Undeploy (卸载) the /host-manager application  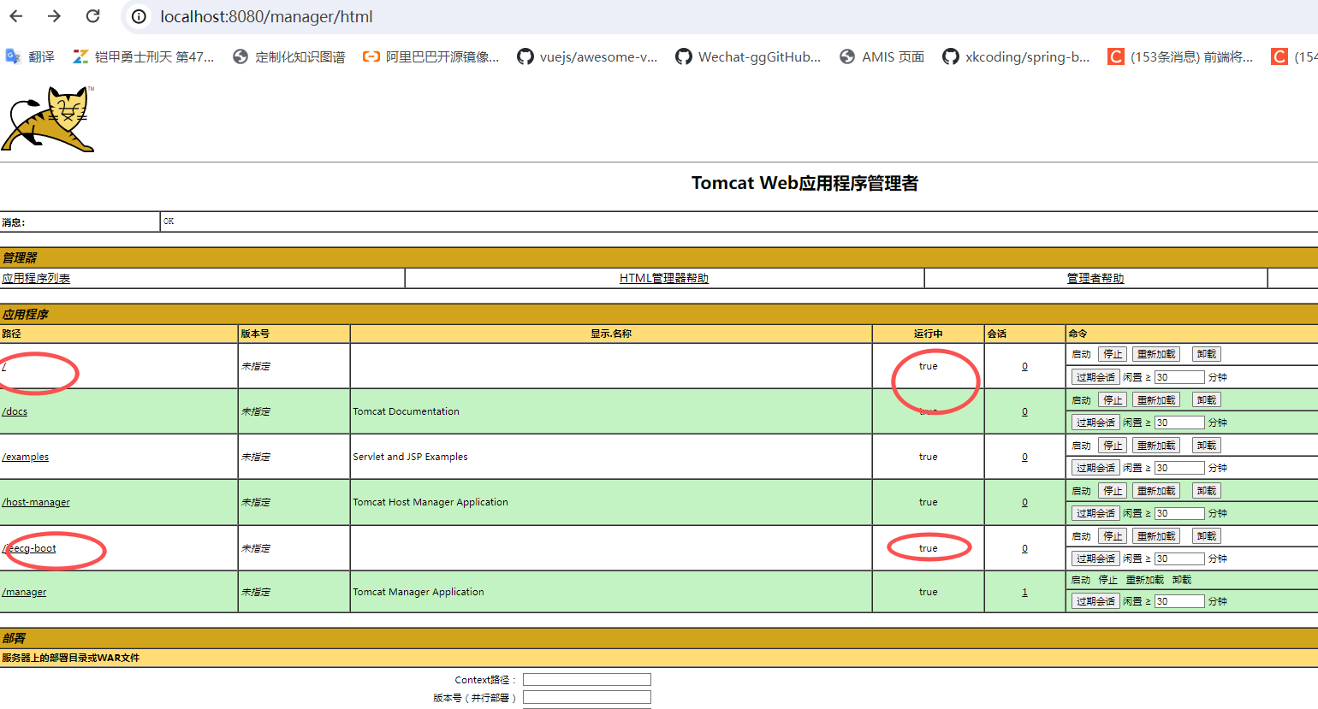point(1207,490)
